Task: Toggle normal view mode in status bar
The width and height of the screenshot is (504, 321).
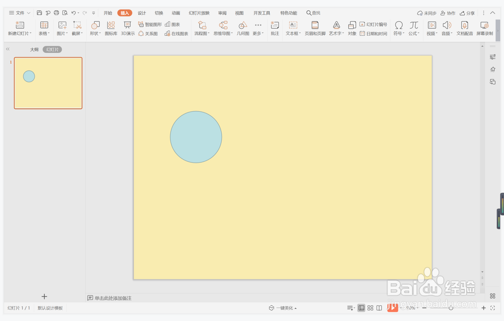Action: [x=361, y=308]
